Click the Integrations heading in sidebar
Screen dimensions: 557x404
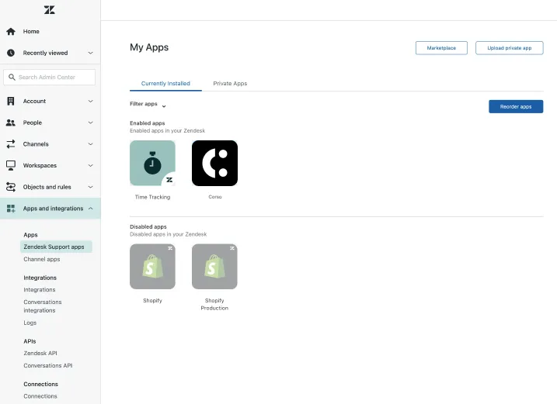pos(40,278)
